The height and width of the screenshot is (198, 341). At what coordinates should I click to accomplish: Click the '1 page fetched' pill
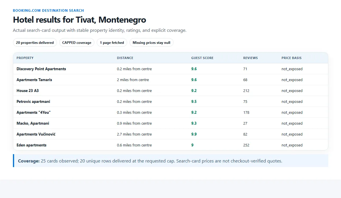112,42
